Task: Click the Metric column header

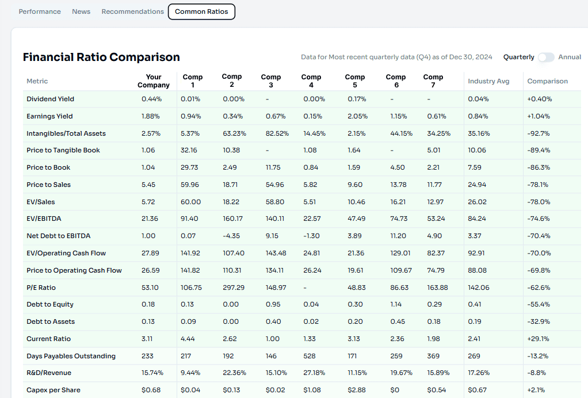Action: pos(37,81)
